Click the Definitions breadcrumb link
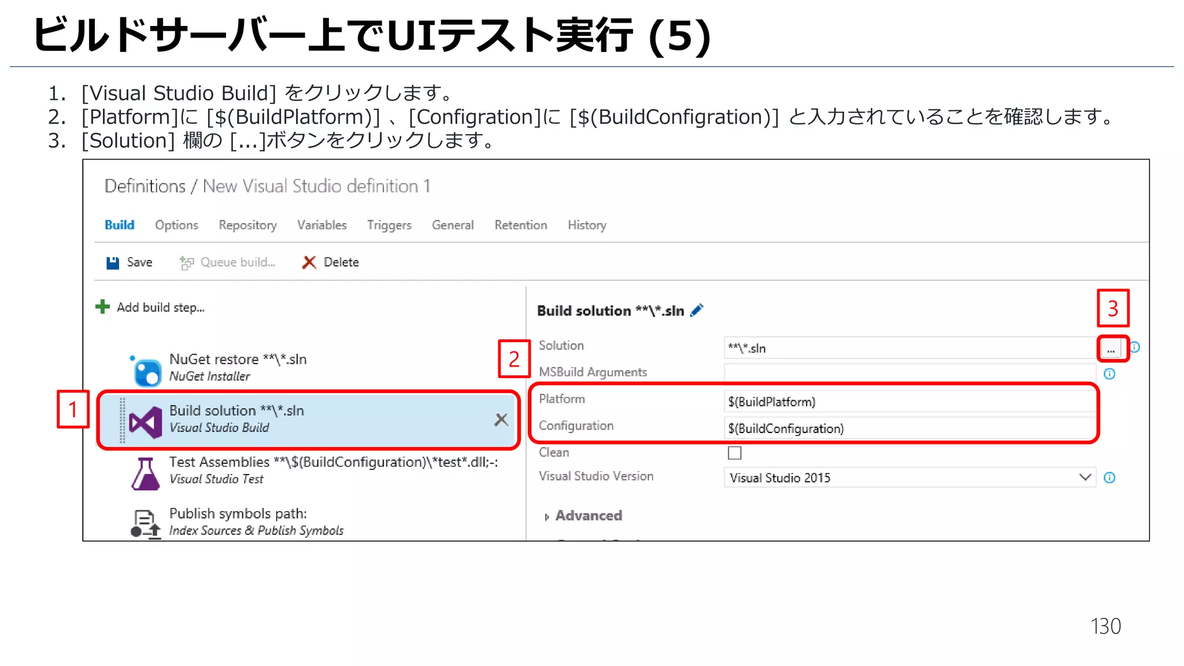 (145, 186)
